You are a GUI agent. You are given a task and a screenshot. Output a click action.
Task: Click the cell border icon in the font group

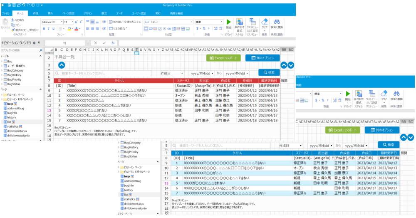coord(60,29)
